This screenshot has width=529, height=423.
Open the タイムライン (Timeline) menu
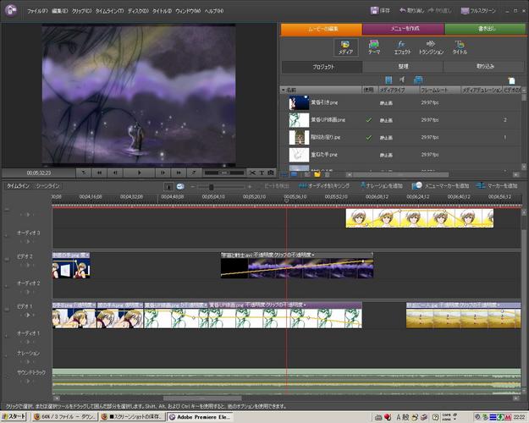pyautogui.click(x=109, y=11)
